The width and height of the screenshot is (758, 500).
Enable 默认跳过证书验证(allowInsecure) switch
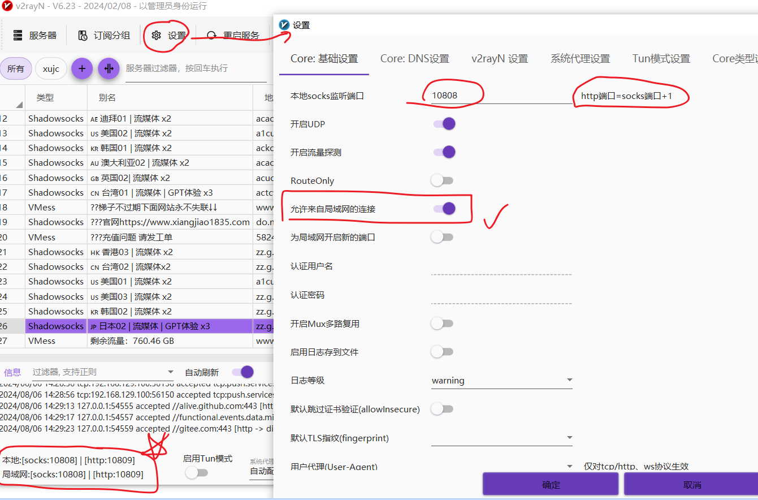pyautogui.click(x=442, y=408)
